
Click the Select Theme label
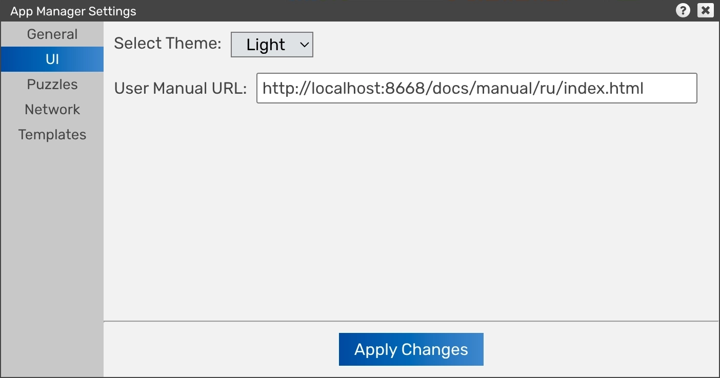[167, 44]
